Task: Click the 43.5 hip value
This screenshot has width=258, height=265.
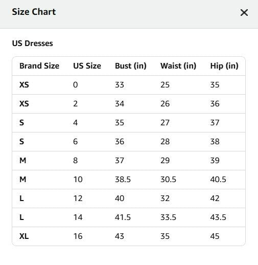Action: [218, 217]
